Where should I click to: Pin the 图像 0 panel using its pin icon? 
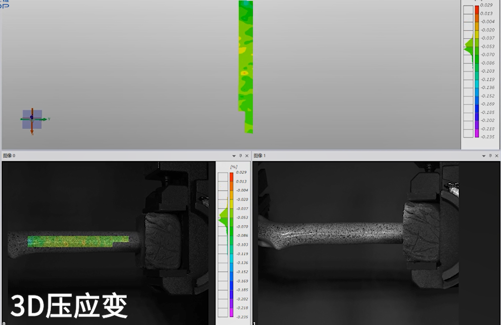point(241,156)
